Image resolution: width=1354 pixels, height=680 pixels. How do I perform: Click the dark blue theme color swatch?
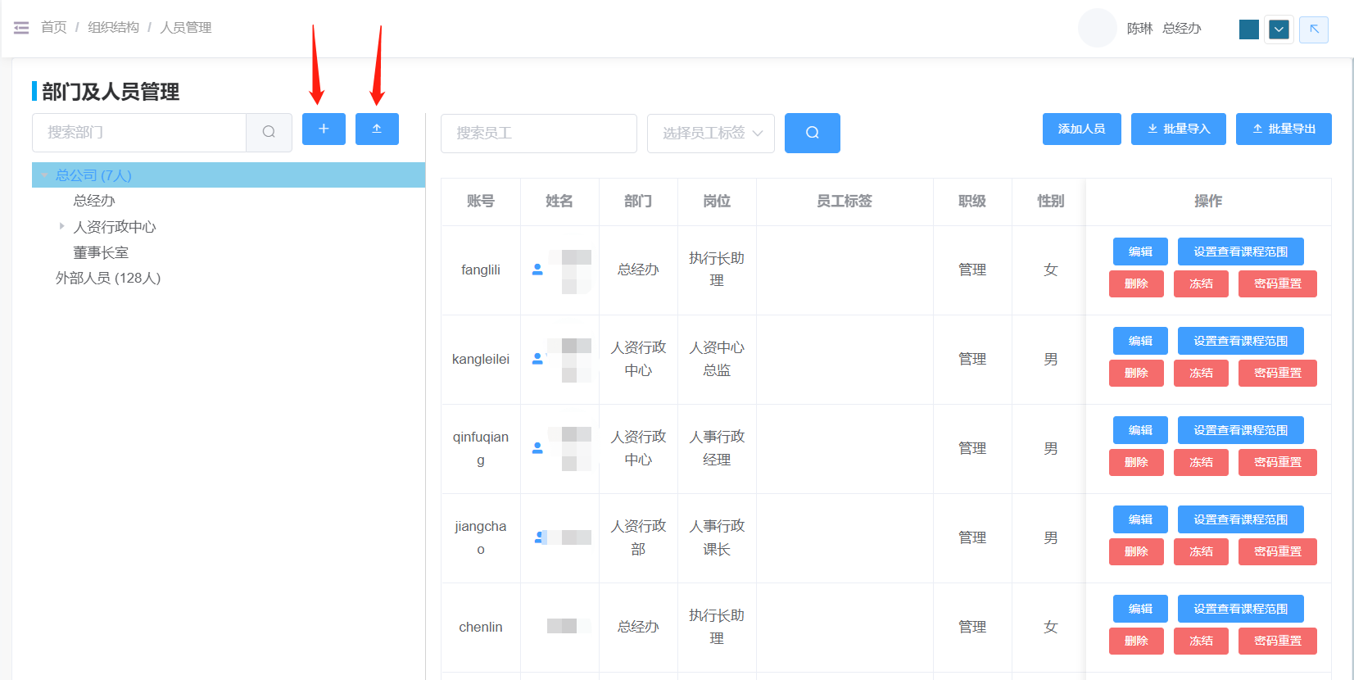(x=1248, y=30)
